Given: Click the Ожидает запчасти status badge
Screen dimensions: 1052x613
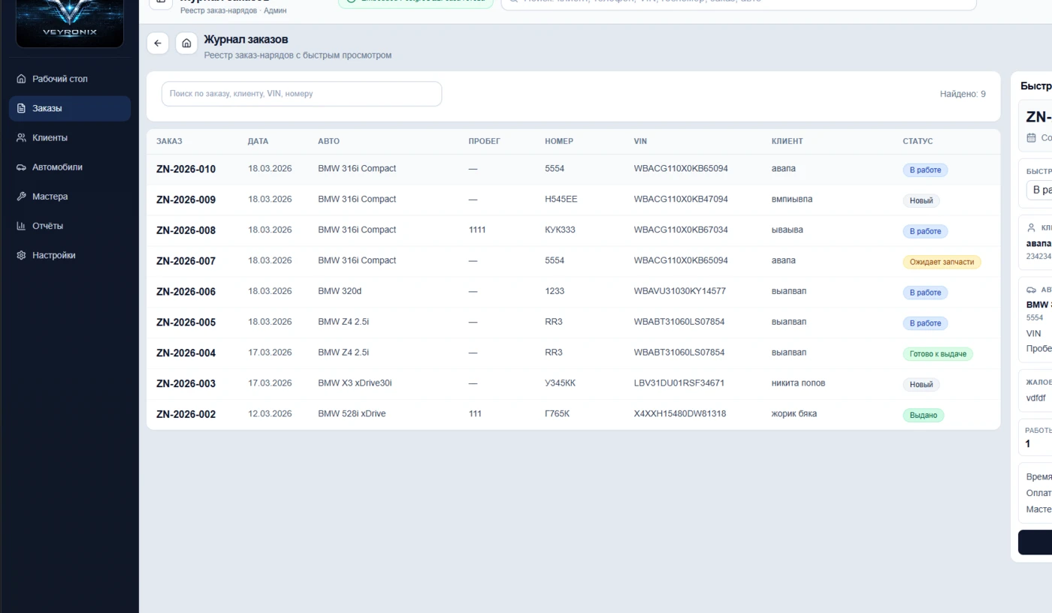Looking at the screenshot, I should point(942,262).
